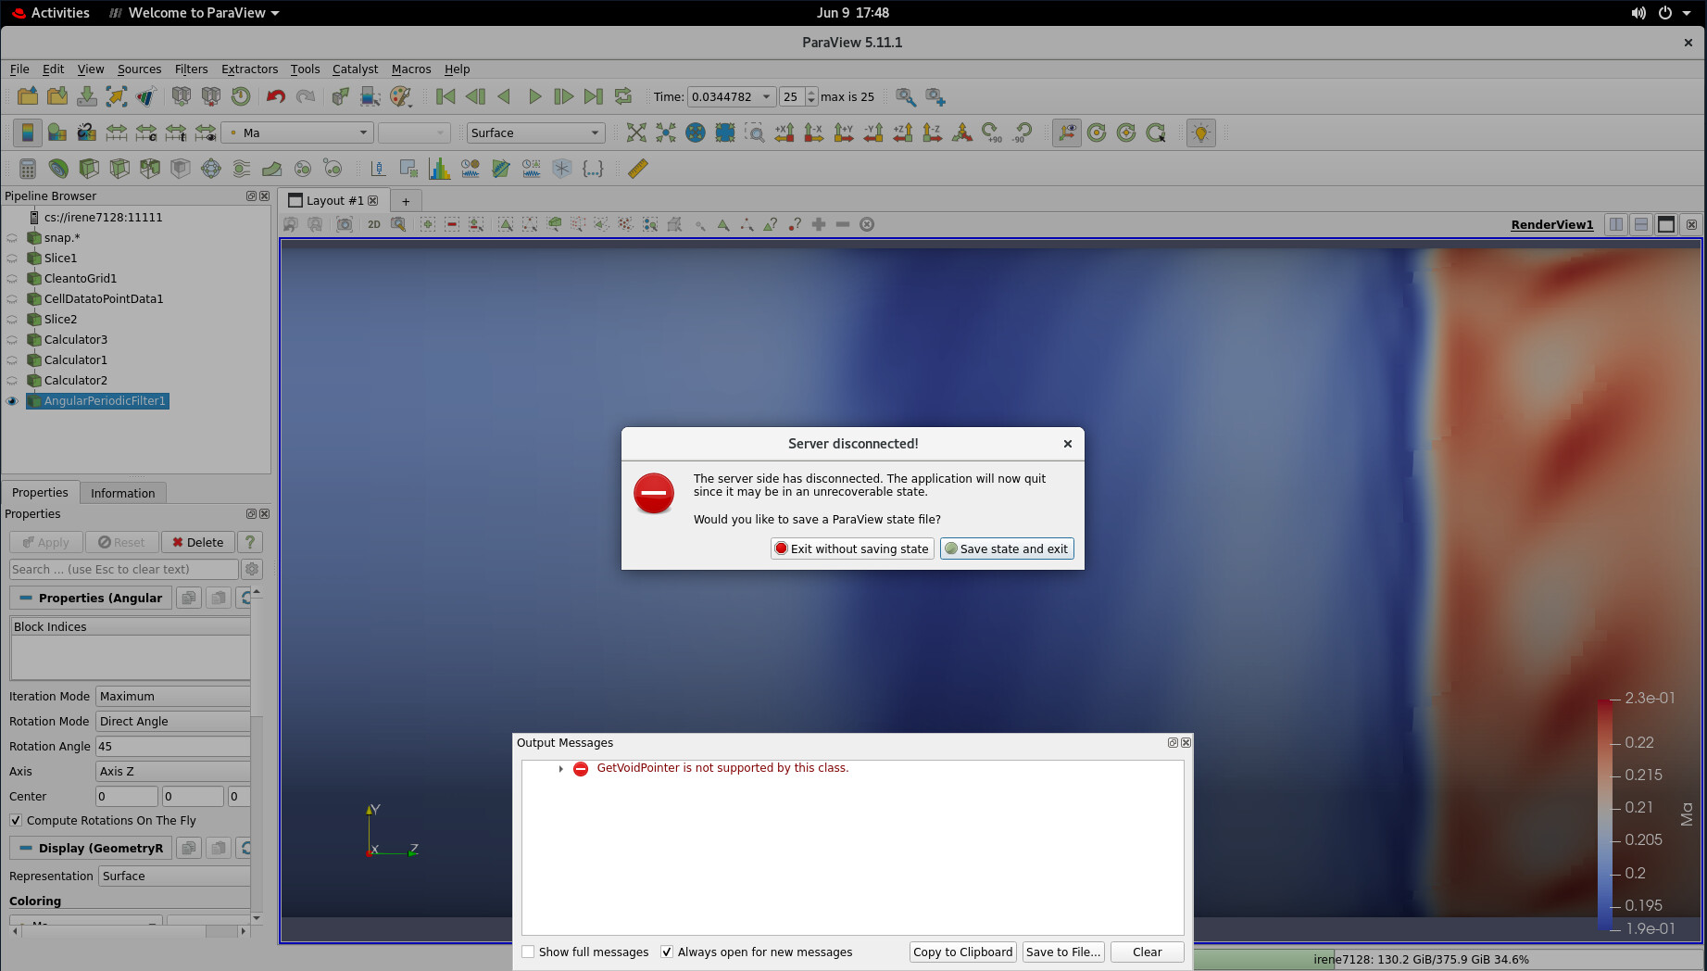Show Slice2 with its eye toggle
Viewport: 1707px width, 971px height.
(x=12, y=320)
